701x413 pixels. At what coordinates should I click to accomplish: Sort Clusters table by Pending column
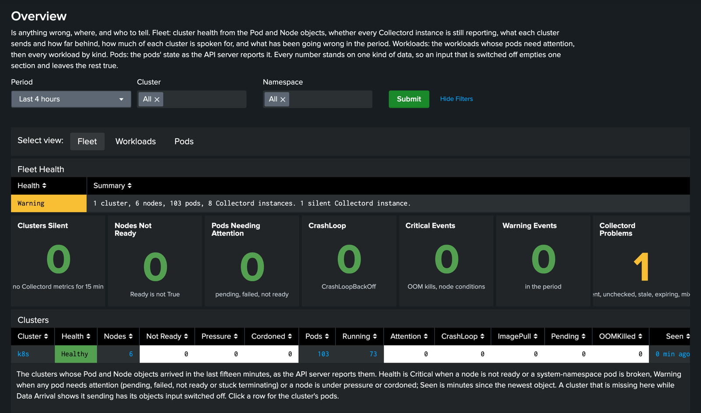pos(568,336)
